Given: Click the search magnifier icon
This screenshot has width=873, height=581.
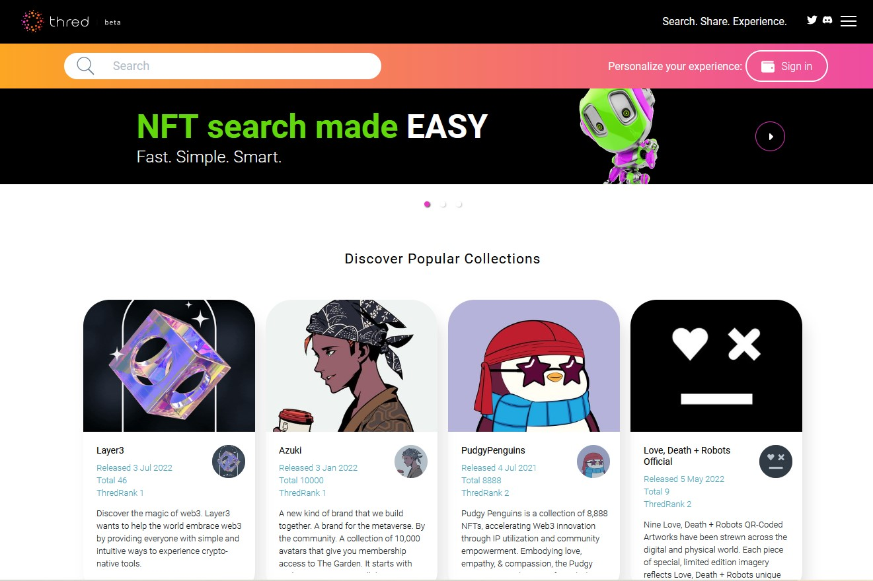Looking at the screenshot, I should [85, 65].
